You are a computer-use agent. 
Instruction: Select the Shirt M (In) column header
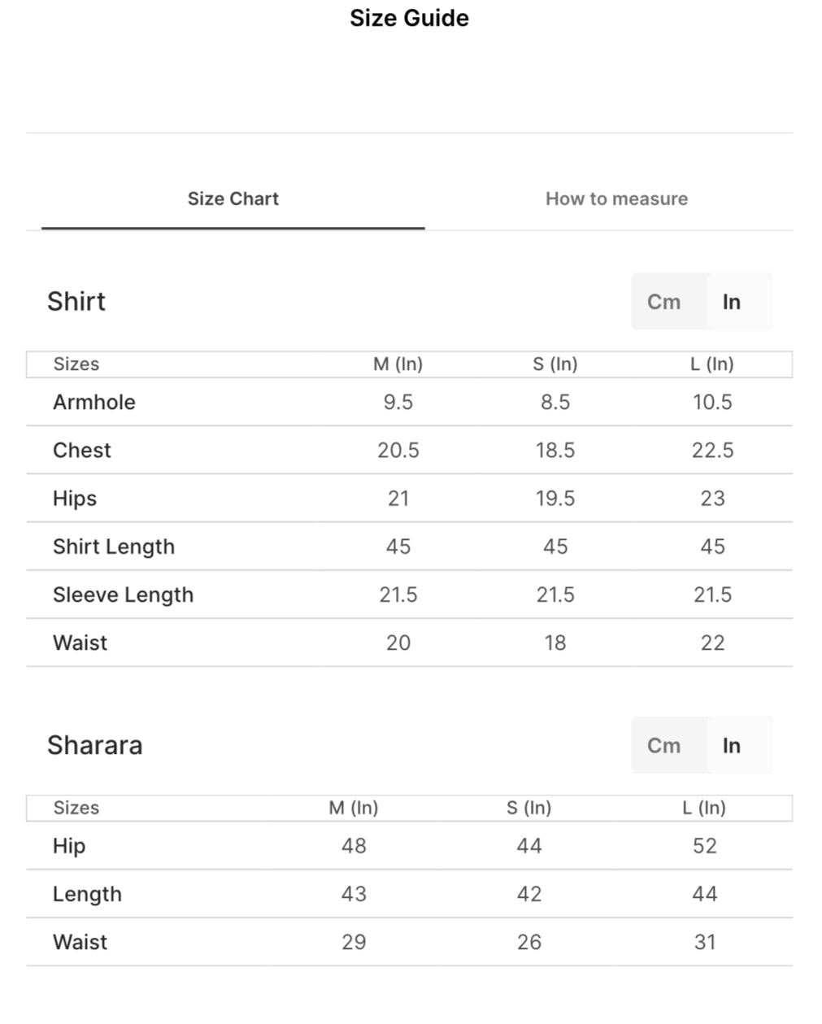398,364
